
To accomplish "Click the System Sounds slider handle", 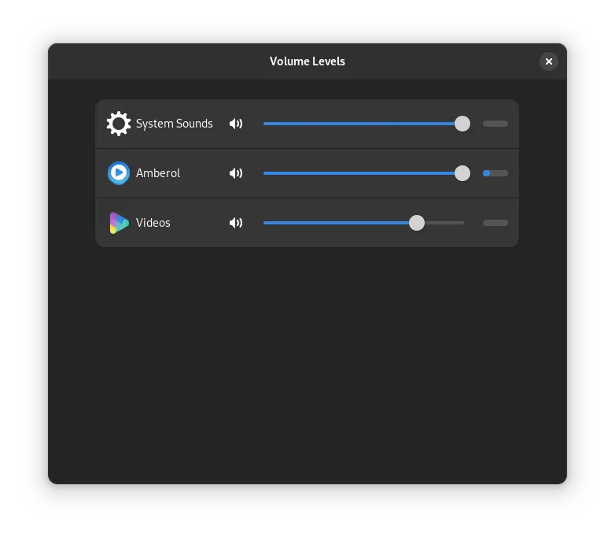I will (462, 124).
